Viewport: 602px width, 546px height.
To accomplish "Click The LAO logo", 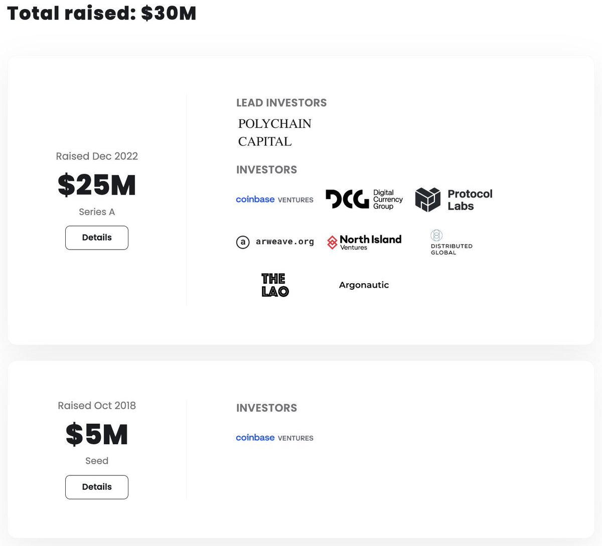I will (275, 285).
